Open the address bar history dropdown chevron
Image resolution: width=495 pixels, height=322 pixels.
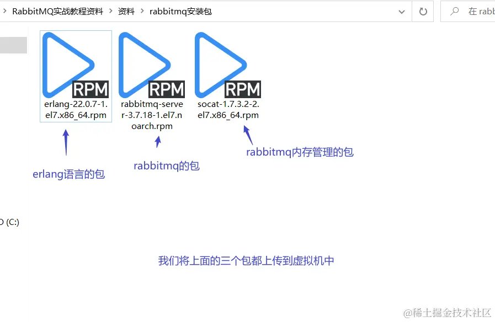click(x=402, y=10)
